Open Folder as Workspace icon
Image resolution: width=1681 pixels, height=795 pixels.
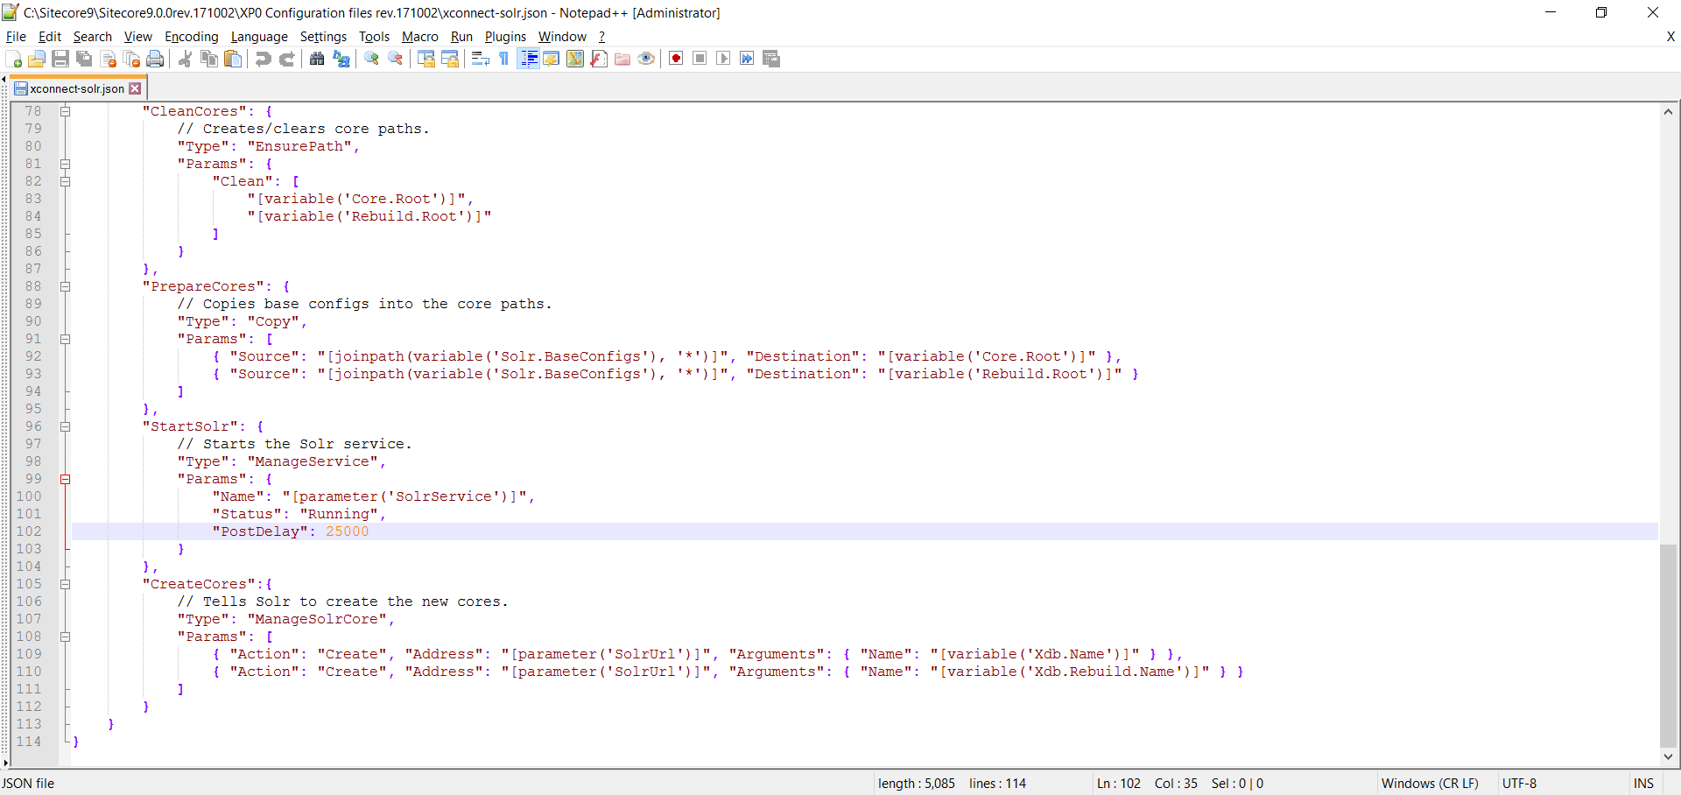click(622, 59)
